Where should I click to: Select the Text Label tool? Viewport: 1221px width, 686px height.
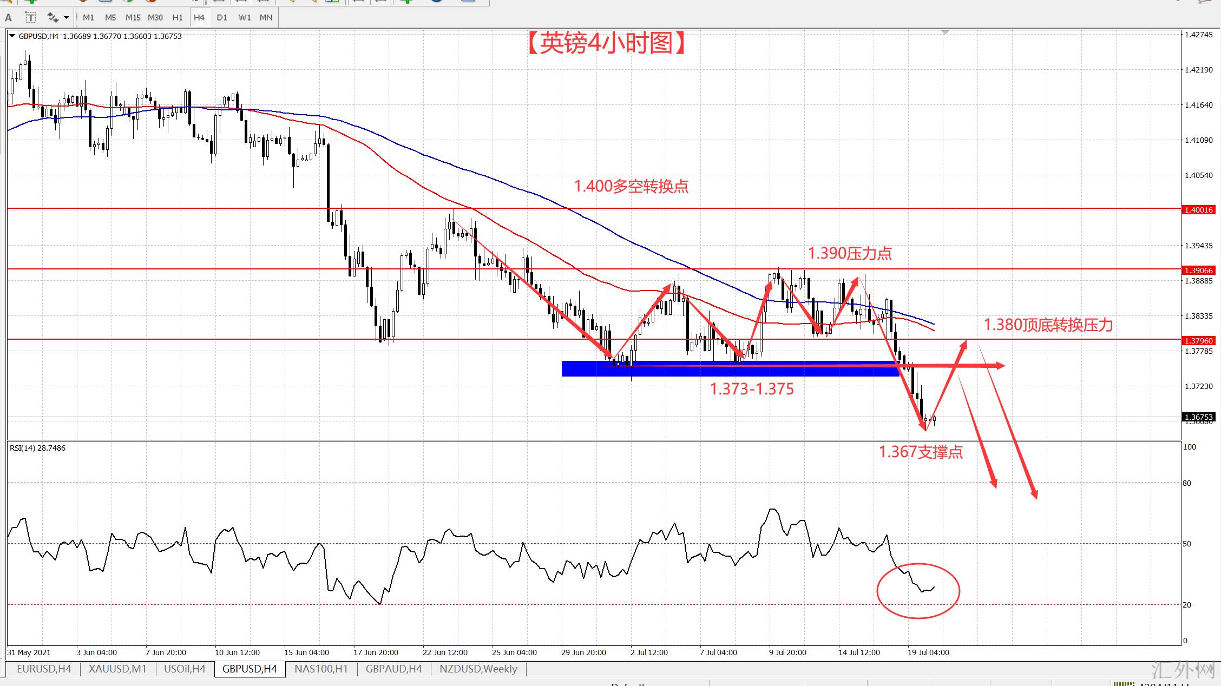click(x=30, y=17)
